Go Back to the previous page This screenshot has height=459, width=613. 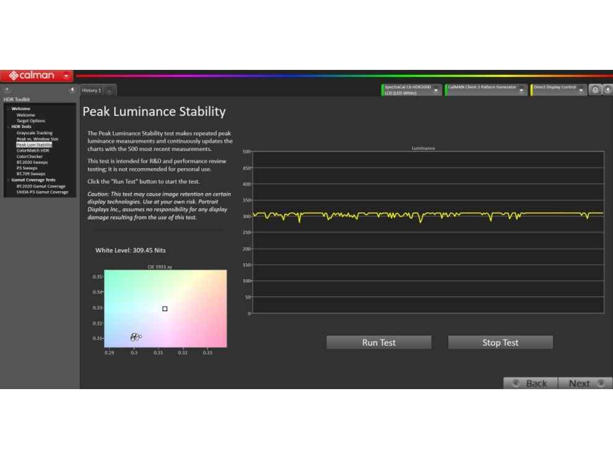[x=531, y=383]
